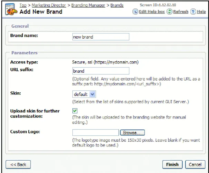
Task: Click the Screen ID:1.12.02.10 text
Action: coord(158,5)
